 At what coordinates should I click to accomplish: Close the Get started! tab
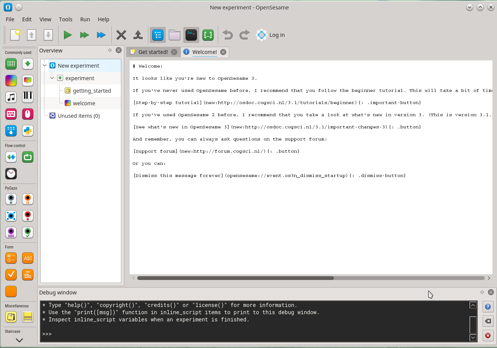pyautogui.click(x=174, y=52)
